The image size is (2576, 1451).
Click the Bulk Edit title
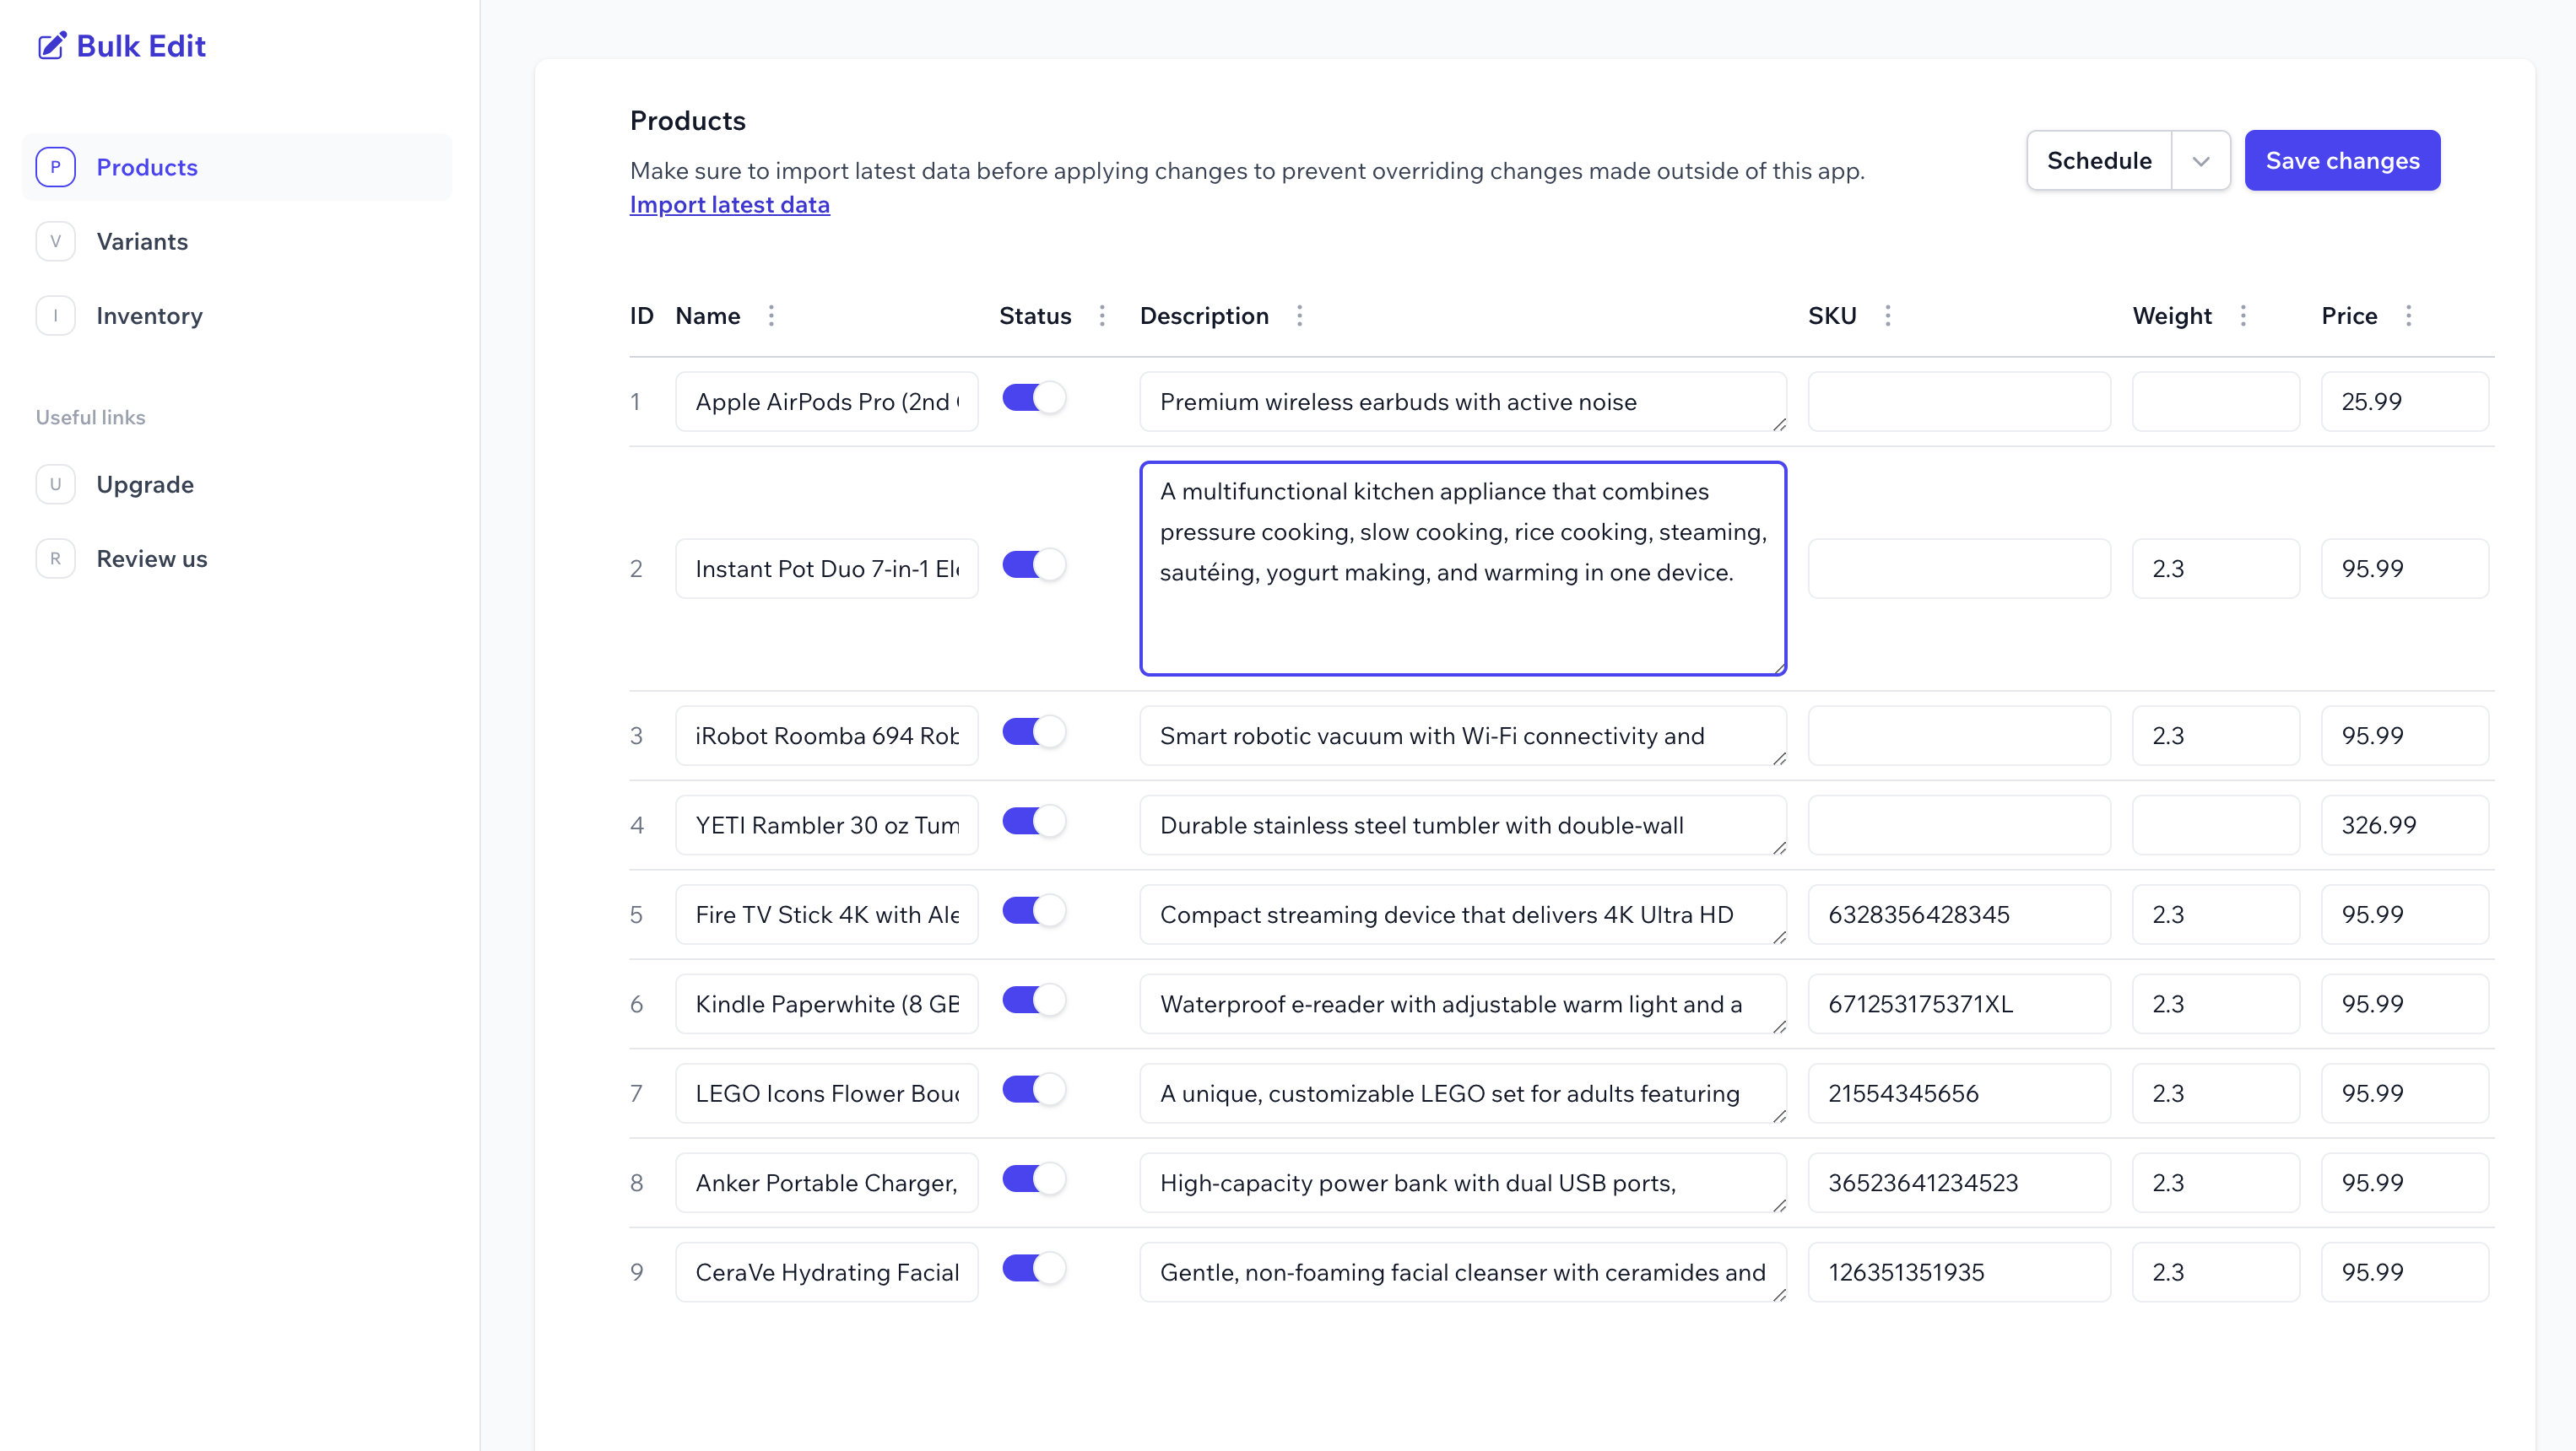141,46
